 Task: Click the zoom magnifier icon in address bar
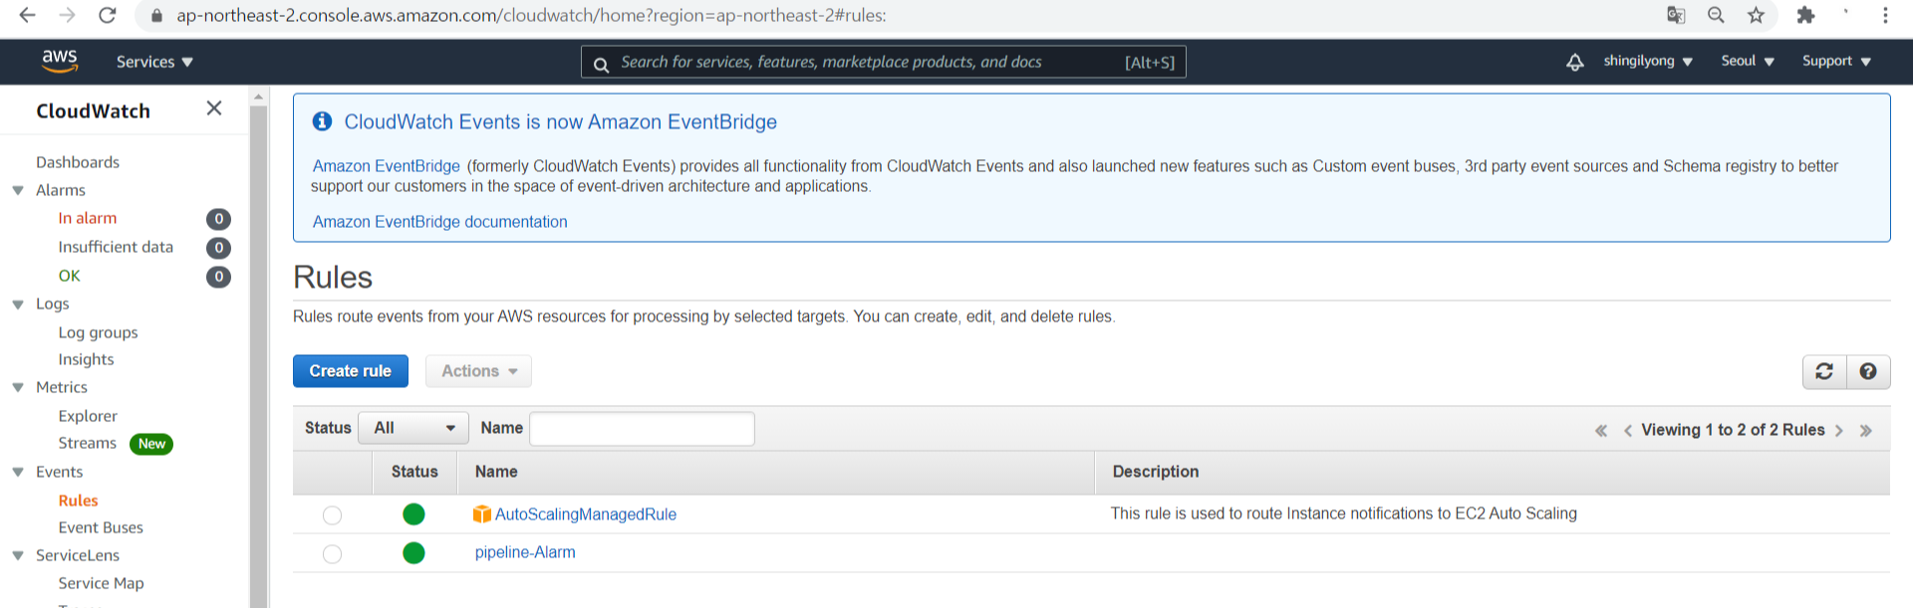tap(1716, 15)
